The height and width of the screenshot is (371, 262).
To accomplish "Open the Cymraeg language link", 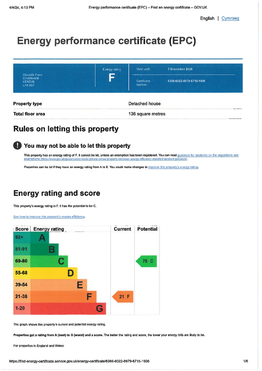I will 230,18.
